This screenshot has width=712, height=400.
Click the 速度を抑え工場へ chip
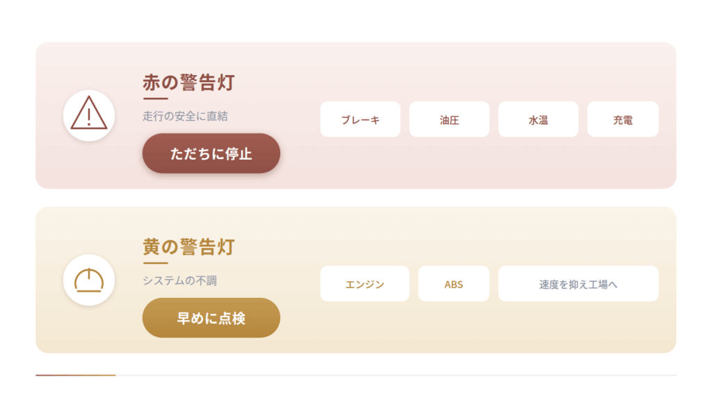[578, 284]
